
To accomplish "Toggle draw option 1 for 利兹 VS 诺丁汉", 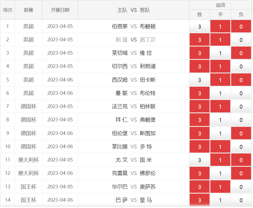I will coord(220,40).
